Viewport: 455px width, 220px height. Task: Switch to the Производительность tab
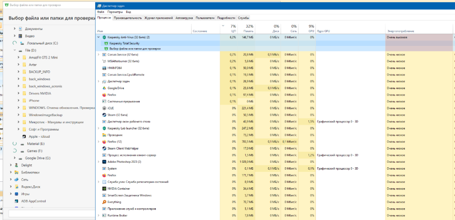click(x=128, y=18)
